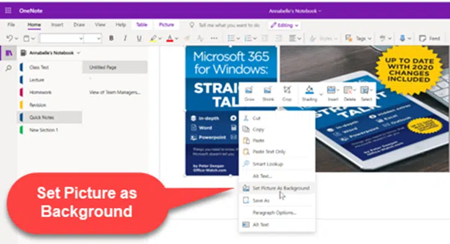Screen dimensions: 450x244
Task: Open the Table tab
Action: [141, 25]
